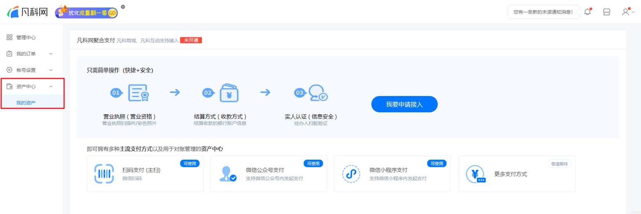Click the 未开通 status badge

click(x=191, y=40)
